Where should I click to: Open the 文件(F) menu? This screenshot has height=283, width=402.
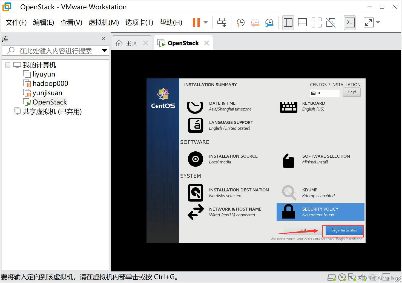point(16,22)
